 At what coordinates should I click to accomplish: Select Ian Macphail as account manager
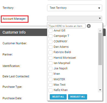tap(50, 63)
